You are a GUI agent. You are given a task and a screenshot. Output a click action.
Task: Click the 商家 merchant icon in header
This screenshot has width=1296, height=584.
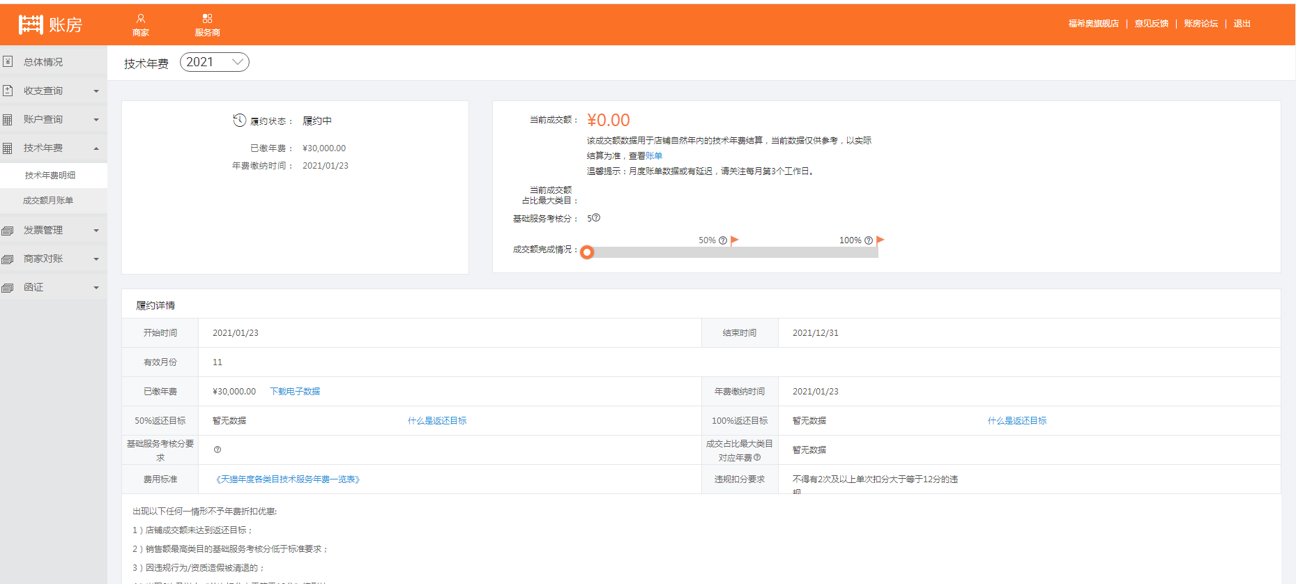pos(141,19)
